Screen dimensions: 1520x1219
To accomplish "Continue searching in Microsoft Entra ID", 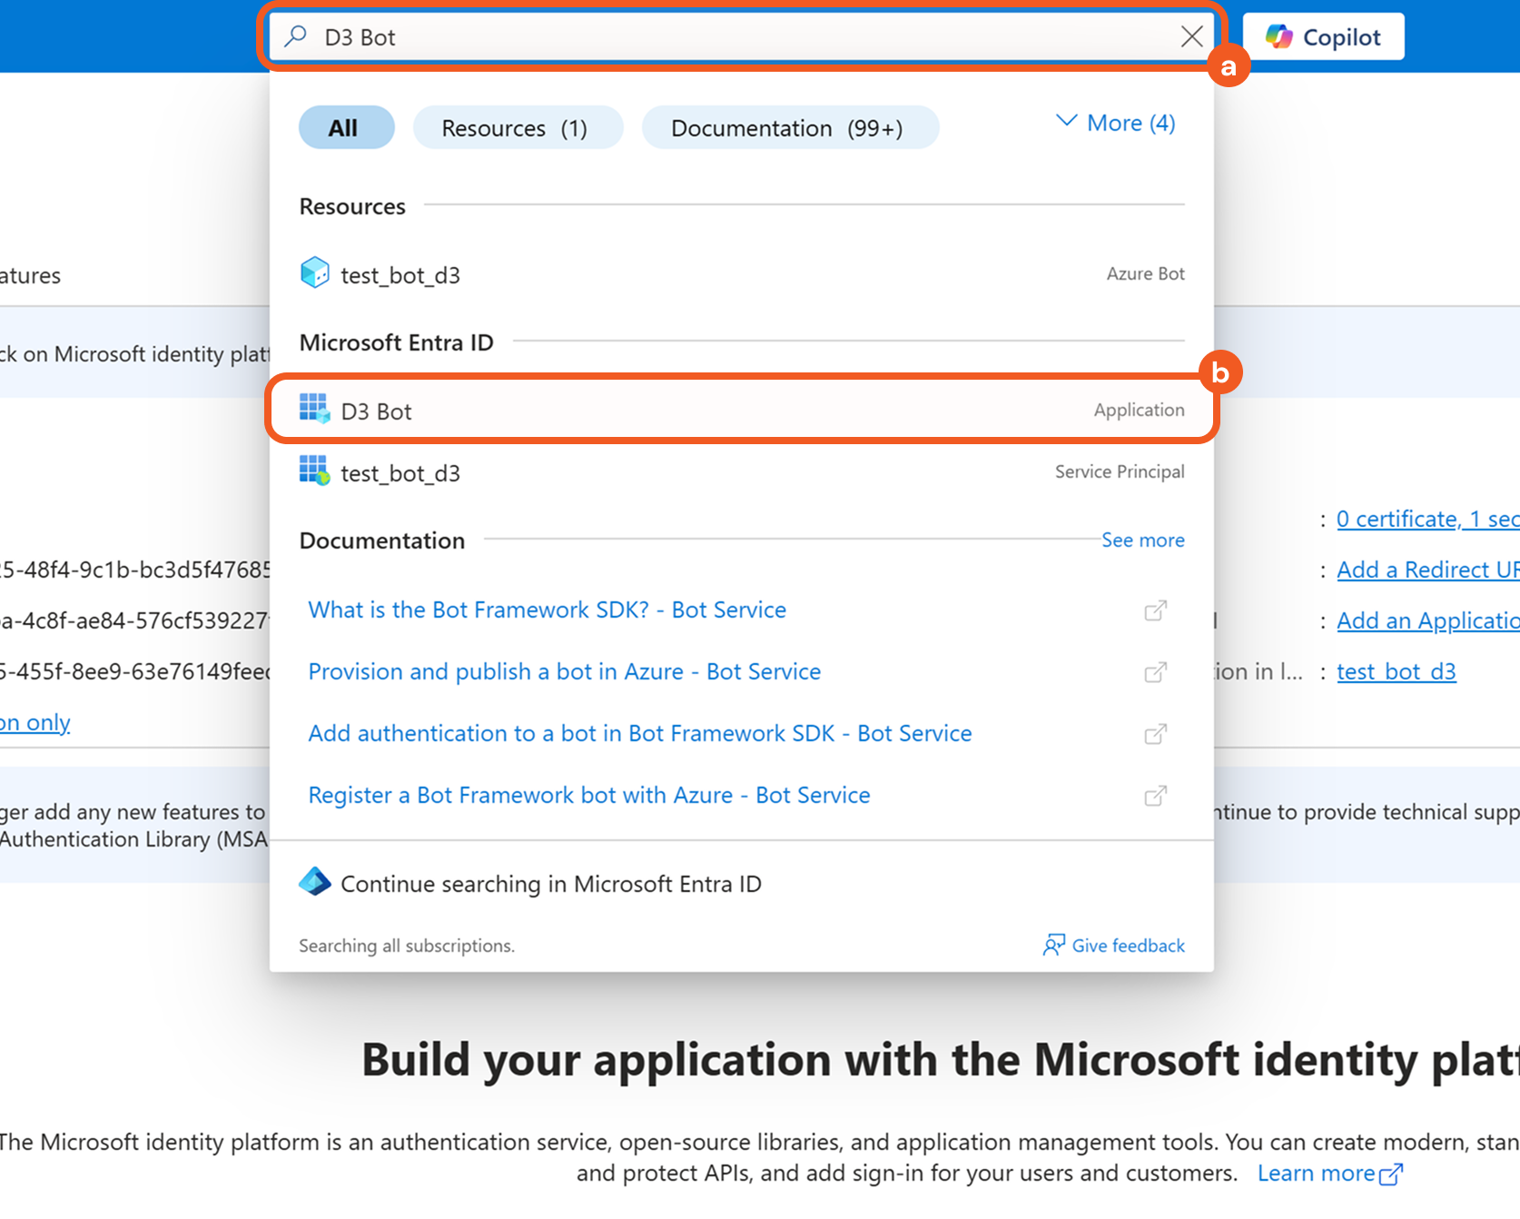I will coord(550,884).
